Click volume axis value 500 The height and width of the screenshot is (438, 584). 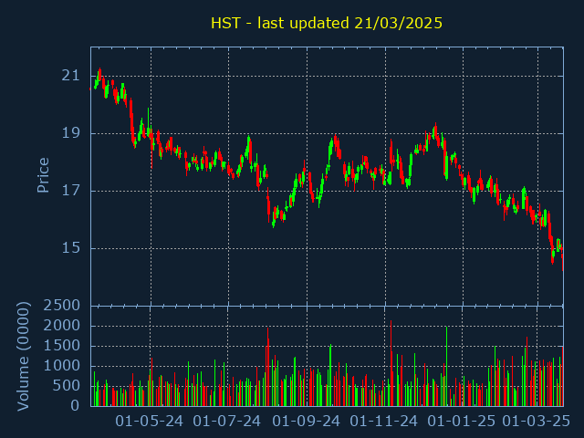[x=67, y=386]
